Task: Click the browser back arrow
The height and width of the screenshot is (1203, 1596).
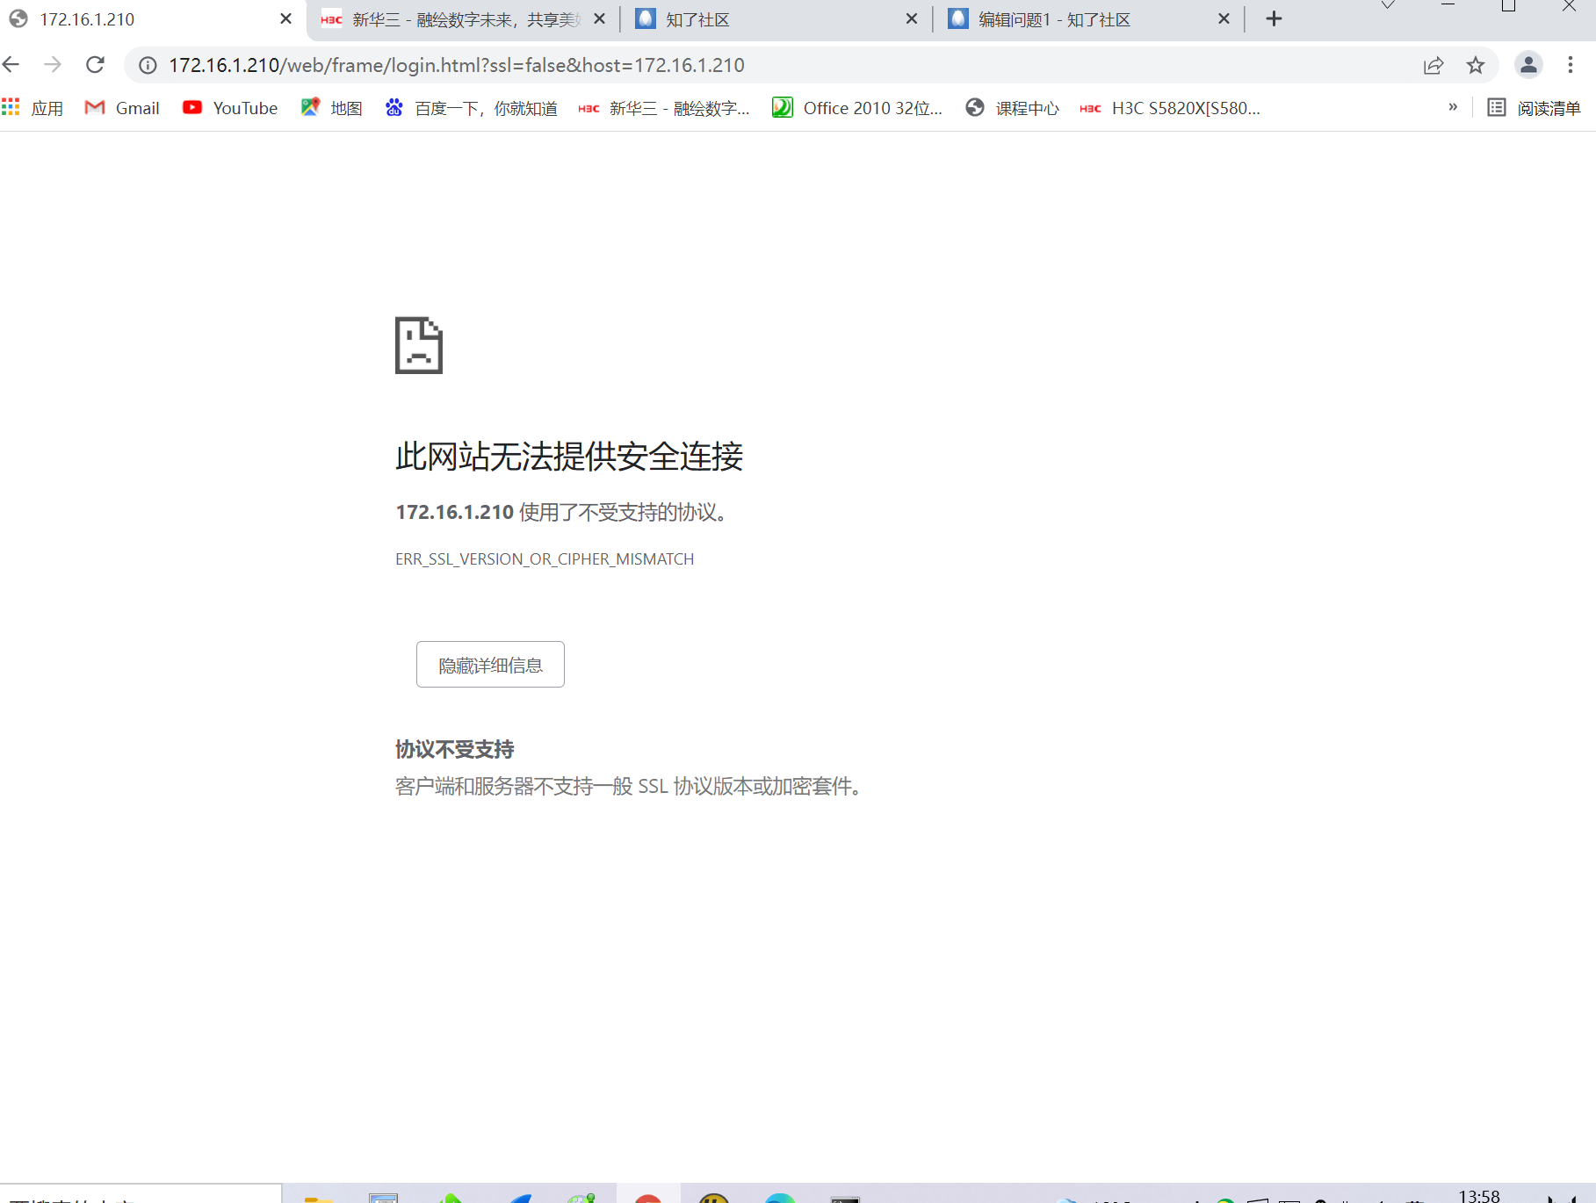Action: click(11, 65)
